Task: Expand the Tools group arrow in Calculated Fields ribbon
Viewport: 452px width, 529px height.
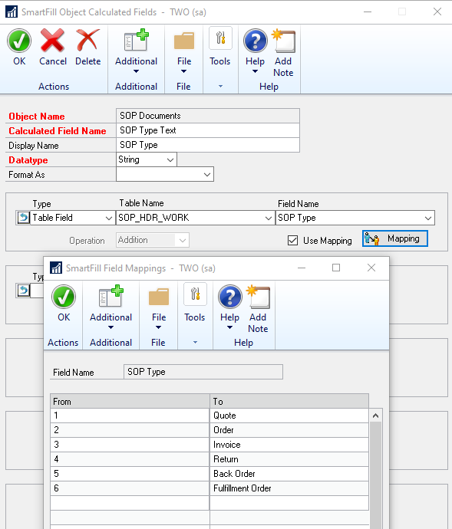Action: tap(220, 87)
